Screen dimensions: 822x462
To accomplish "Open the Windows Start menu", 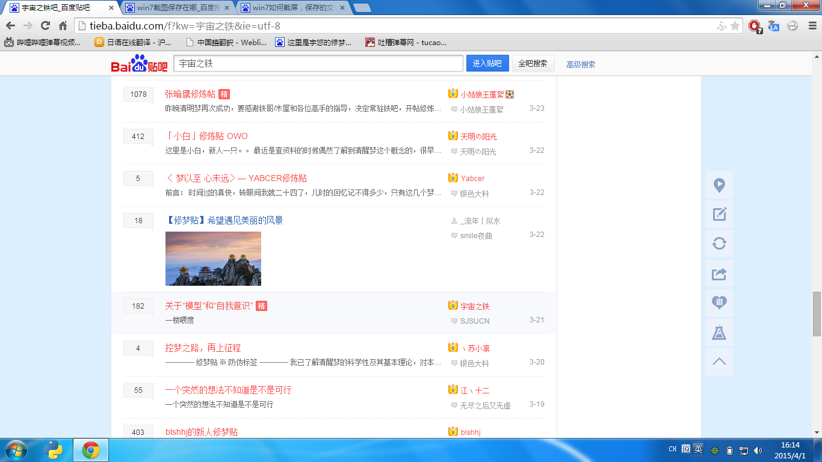I will (x=16, y=450).
